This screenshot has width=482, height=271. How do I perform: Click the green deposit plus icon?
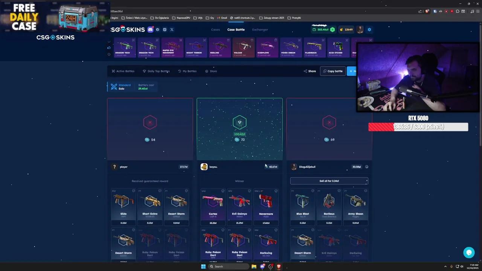[332, 29]
